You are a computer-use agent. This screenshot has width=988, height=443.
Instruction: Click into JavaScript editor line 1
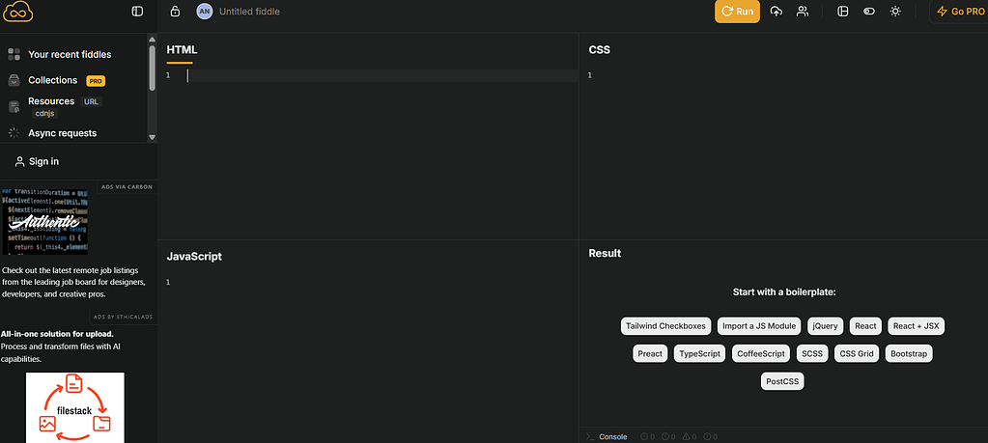381,283
